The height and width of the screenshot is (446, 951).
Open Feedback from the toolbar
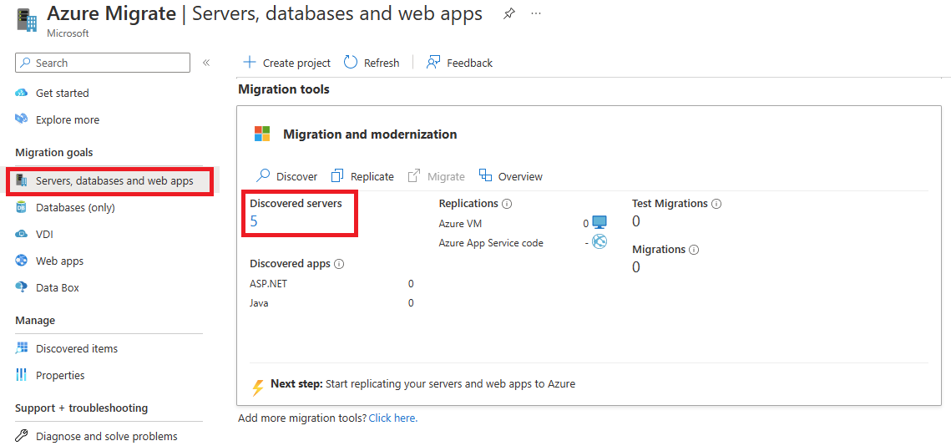click(x=459, y=63)
